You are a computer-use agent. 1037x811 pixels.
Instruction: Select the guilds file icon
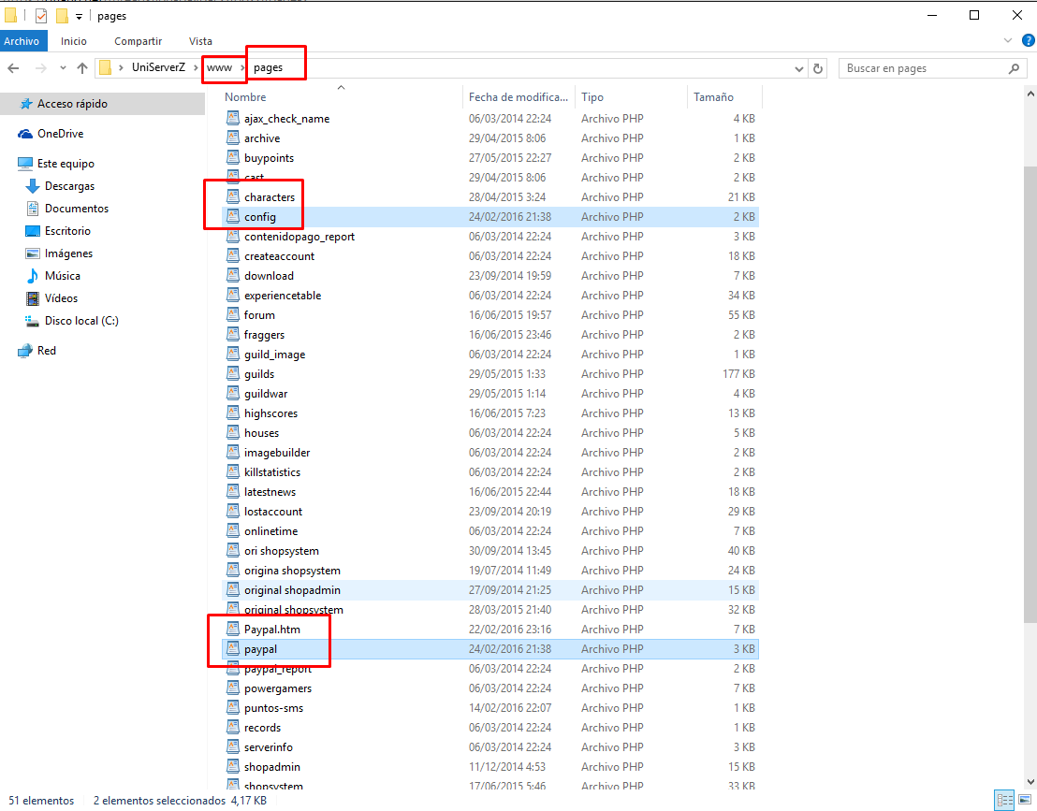click(233, 373)
